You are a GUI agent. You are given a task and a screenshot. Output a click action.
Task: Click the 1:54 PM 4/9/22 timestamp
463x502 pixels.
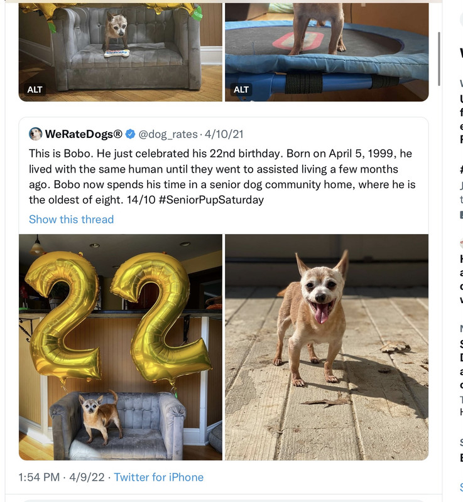pos(62,477)
